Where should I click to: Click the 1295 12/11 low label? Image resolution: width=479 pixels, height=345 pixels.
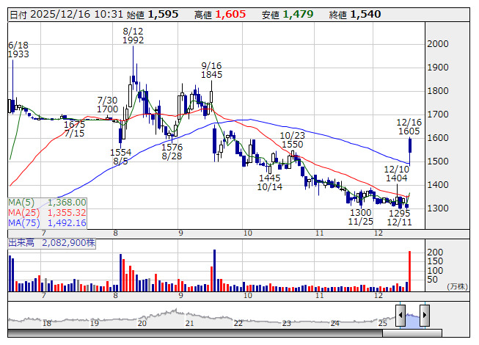[400, 217]
